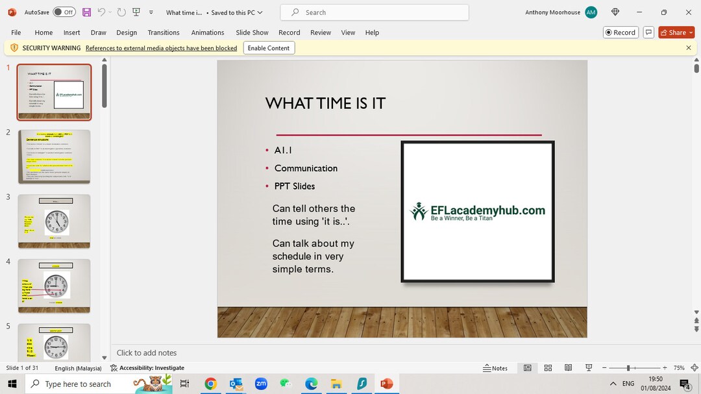Toggle the Notes pane
Image resolution: width=701 pixels, height=394 pixels.
[x=497, y=367]
